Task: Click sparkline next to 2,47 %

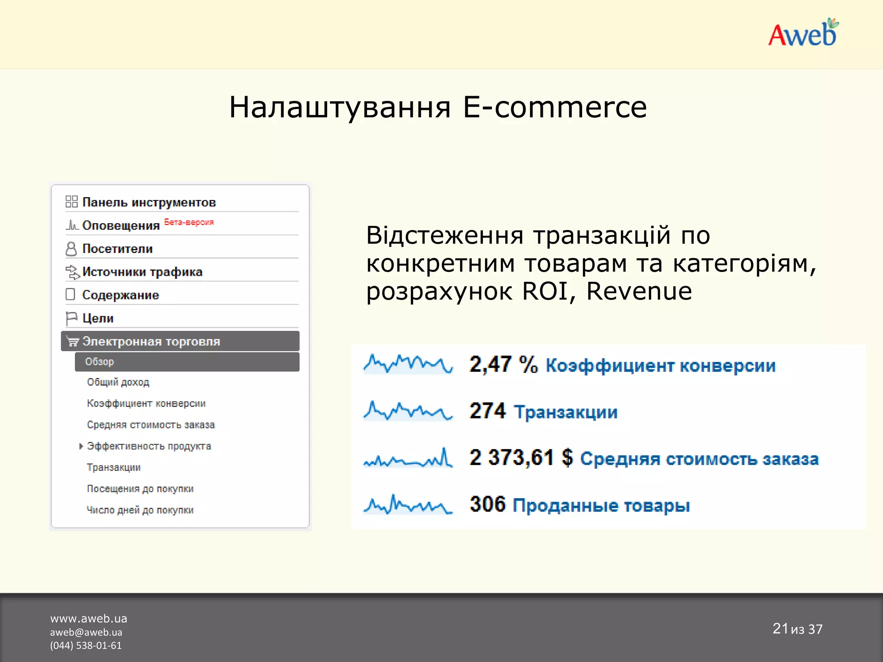Action: [x=408, y=364]
